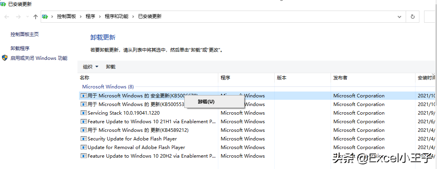This screenshot has width=437, height=169.
Task: Click the window title bar icon
Action: (x=4, y=4)
